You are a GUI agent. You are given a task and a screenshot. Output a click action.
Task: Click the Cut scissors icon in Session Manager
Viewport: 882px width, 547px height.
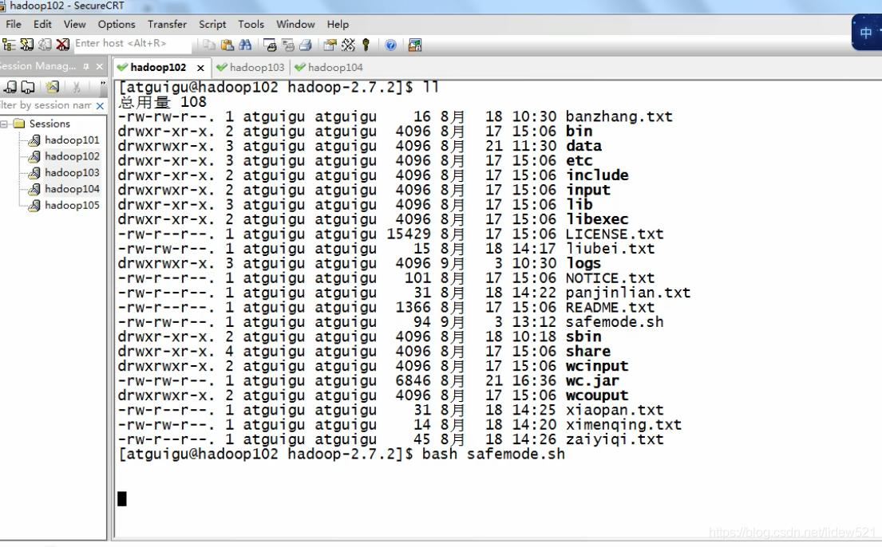tap(77, 87)
